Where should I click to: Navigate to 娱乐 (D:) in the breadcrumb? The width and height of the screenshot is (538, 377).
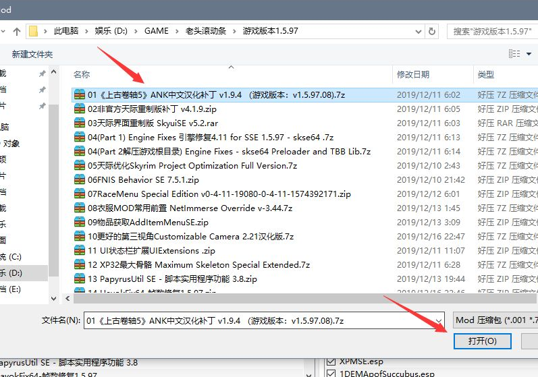coord(111,31)
